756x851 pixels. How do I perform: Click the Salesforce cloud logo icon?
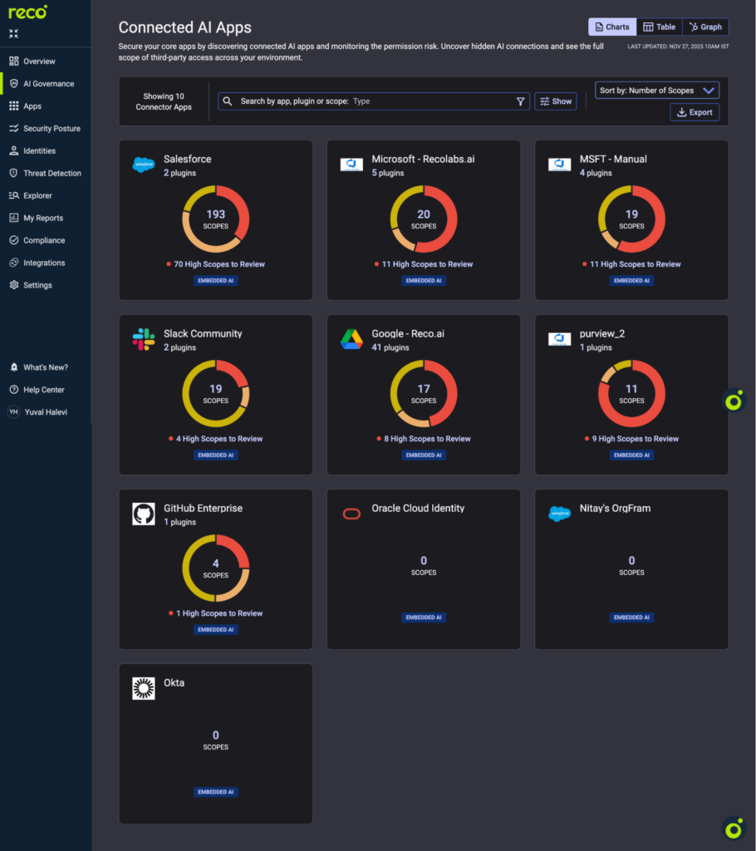click(143, 165)
